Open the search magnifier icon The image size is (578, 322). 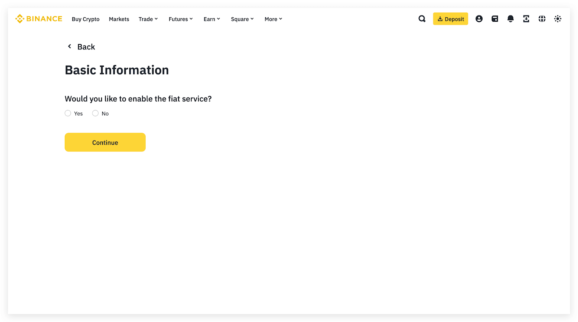[x=422, y=19]
